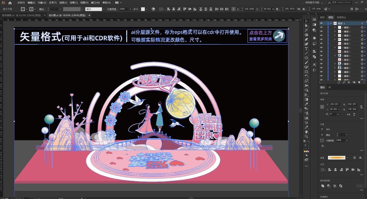Select the Eyedropper tool
Screen dimensions: 367x199
coord(306,104)
